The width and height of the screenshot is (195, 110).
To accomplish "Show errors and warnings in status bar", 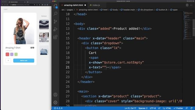I will (58, 108).
